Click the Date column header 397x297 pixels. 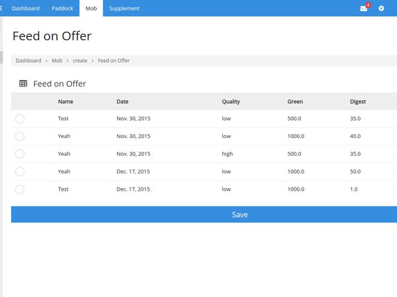(x=122, y=102)
